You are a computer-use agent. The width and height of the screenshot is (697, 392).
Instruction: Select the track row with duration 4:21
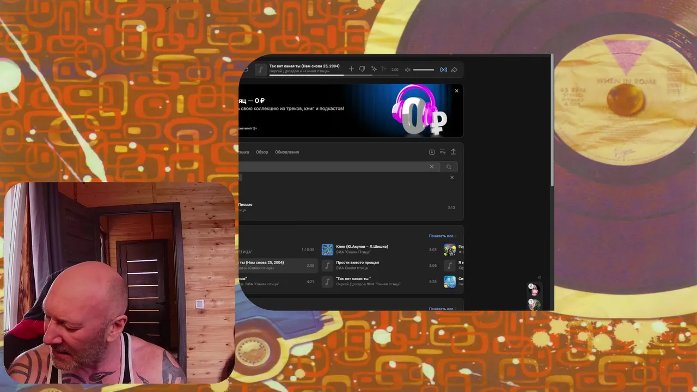tap(278, 281)
